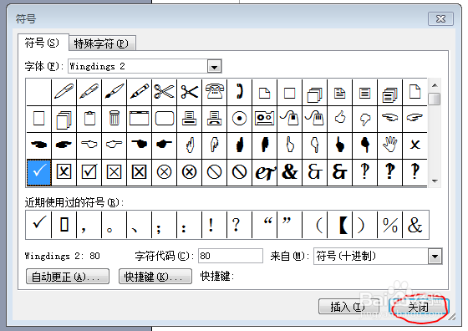Close the 符号 dialog with the X button
Screen dimensions: 468x331
440,19
